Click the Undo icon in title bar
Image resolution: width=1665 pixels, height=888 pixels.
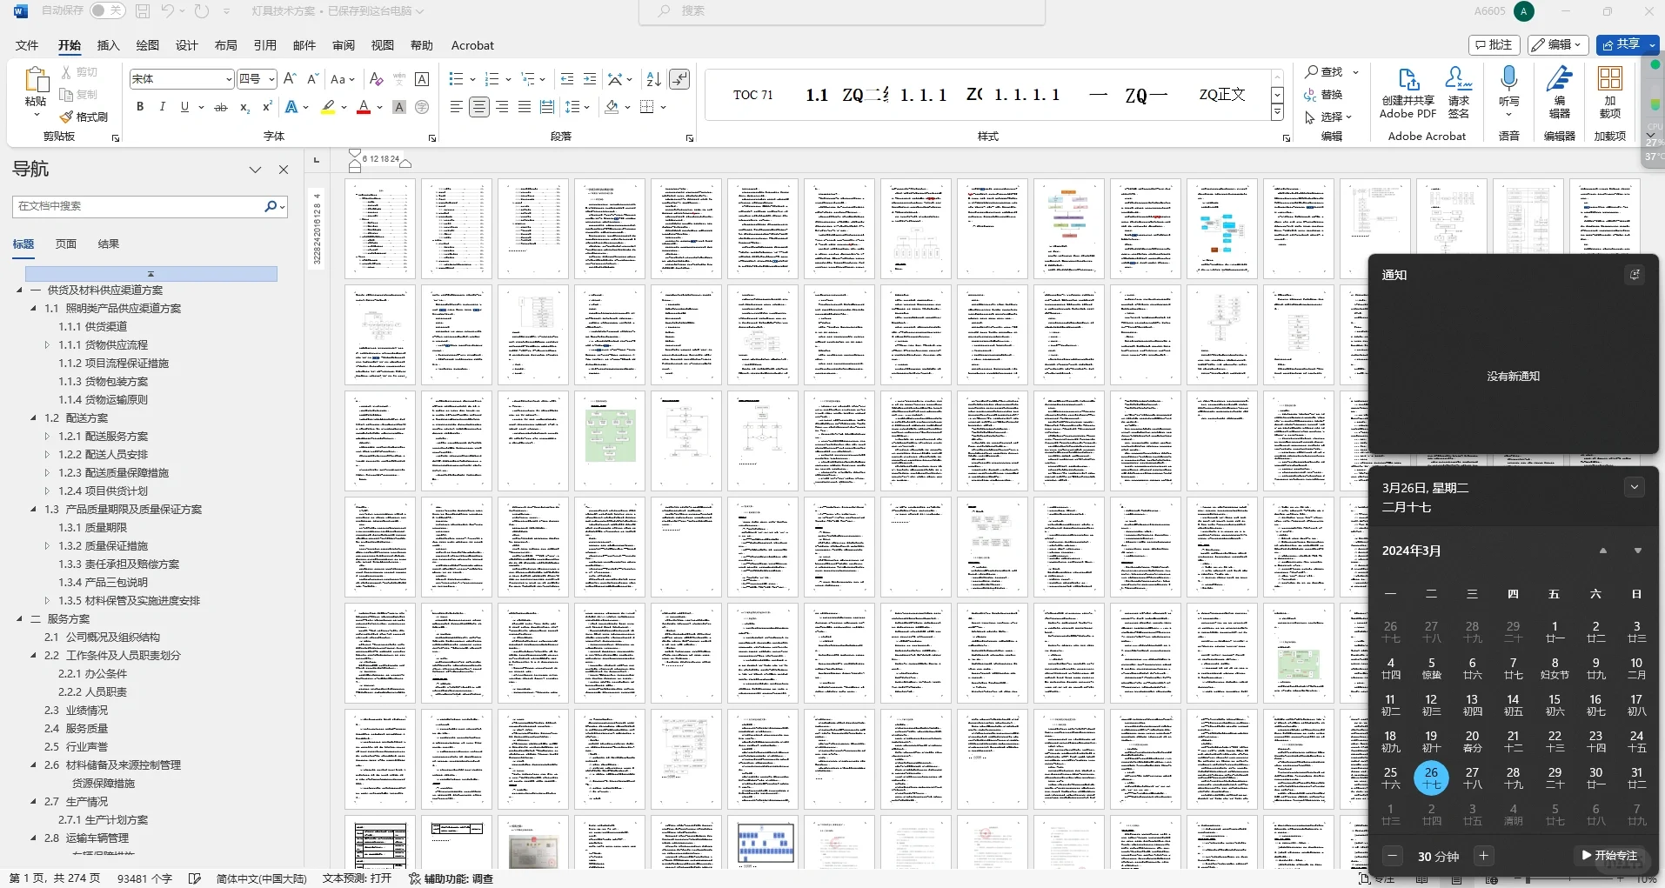[167, 11]
